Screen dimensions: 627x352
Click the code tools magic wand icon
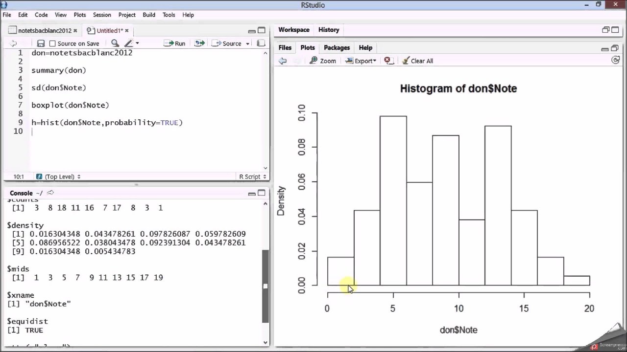click(x=129, y=44)
